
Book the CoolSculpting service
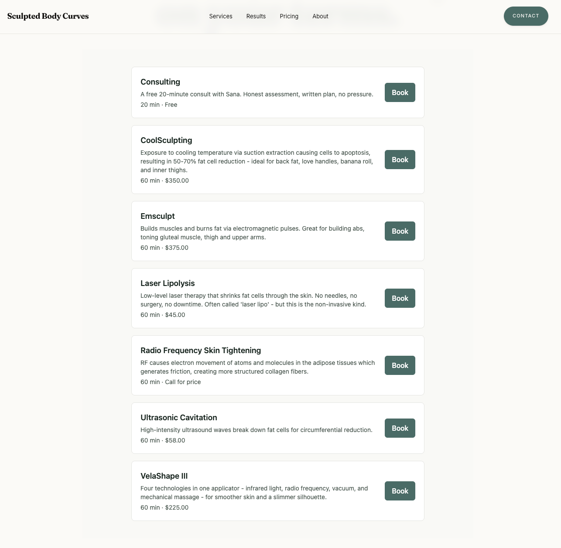400,160
